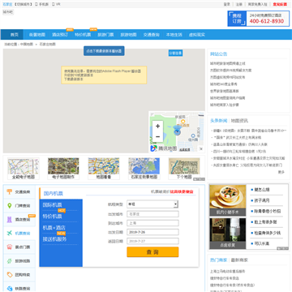Click the soup bowl ad image
This screenshot has height=292, width=292.
click(x=228, y=200)
